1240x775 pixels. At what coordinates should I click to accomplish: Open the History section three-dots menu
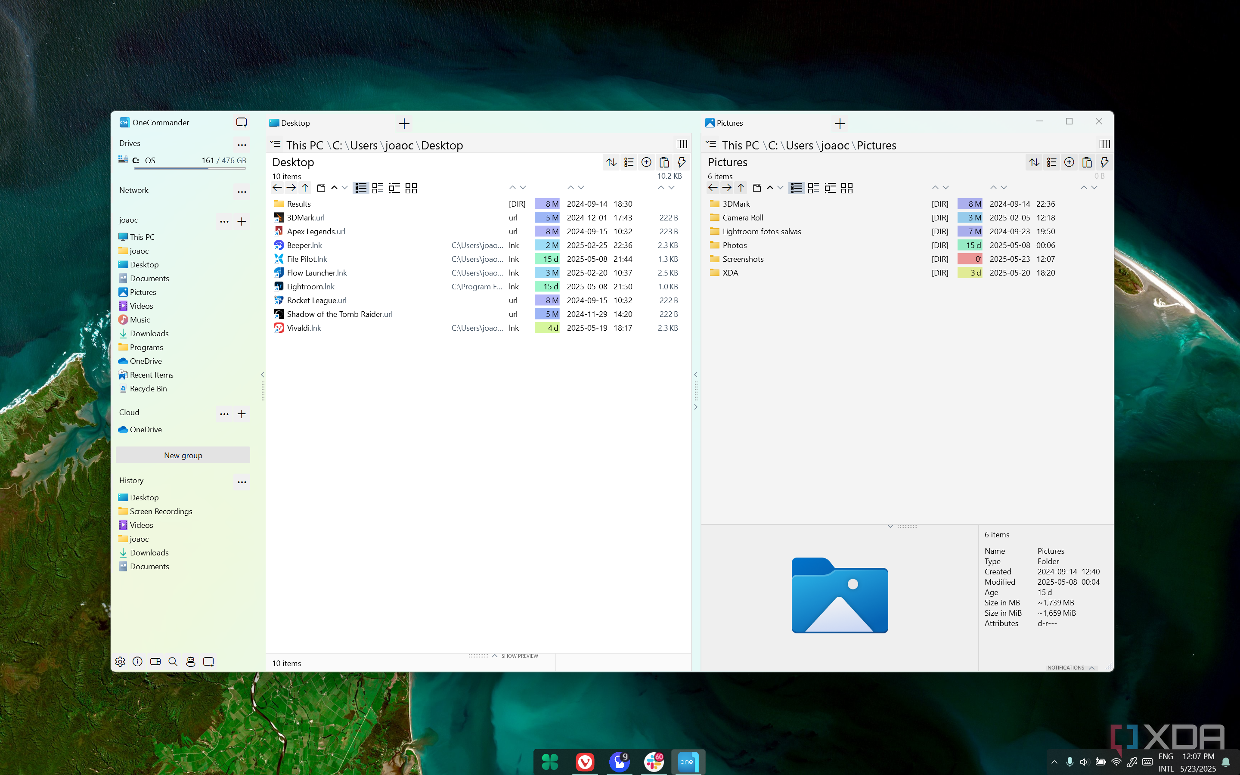coord(242,482)
